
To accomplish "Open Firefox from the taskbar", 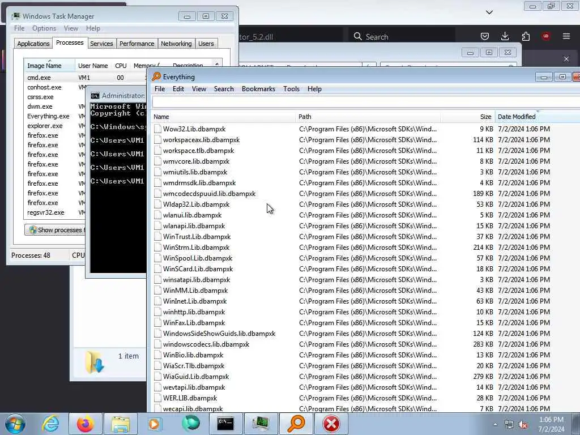I will coord(85,424).
